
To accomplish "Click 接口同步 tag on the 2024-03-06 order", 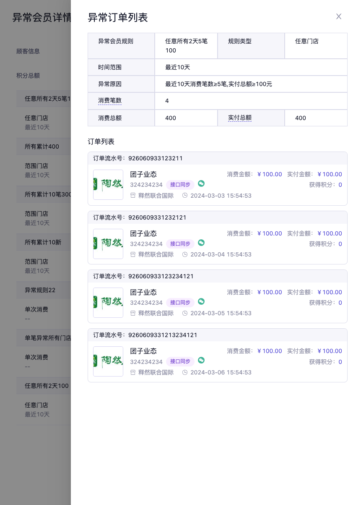I will (x=180, y=361).
